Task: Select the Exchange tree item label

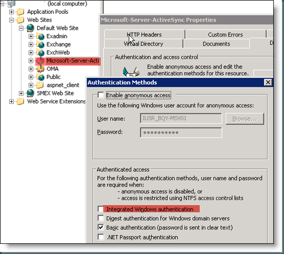Action: pos(58,44)
